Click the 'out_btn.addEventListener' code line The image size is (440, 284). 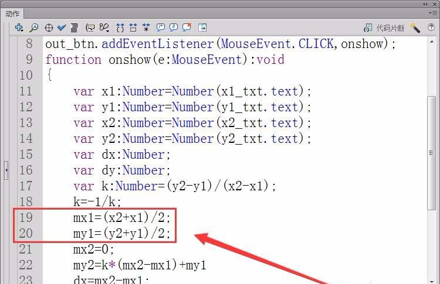coord(220,44)
